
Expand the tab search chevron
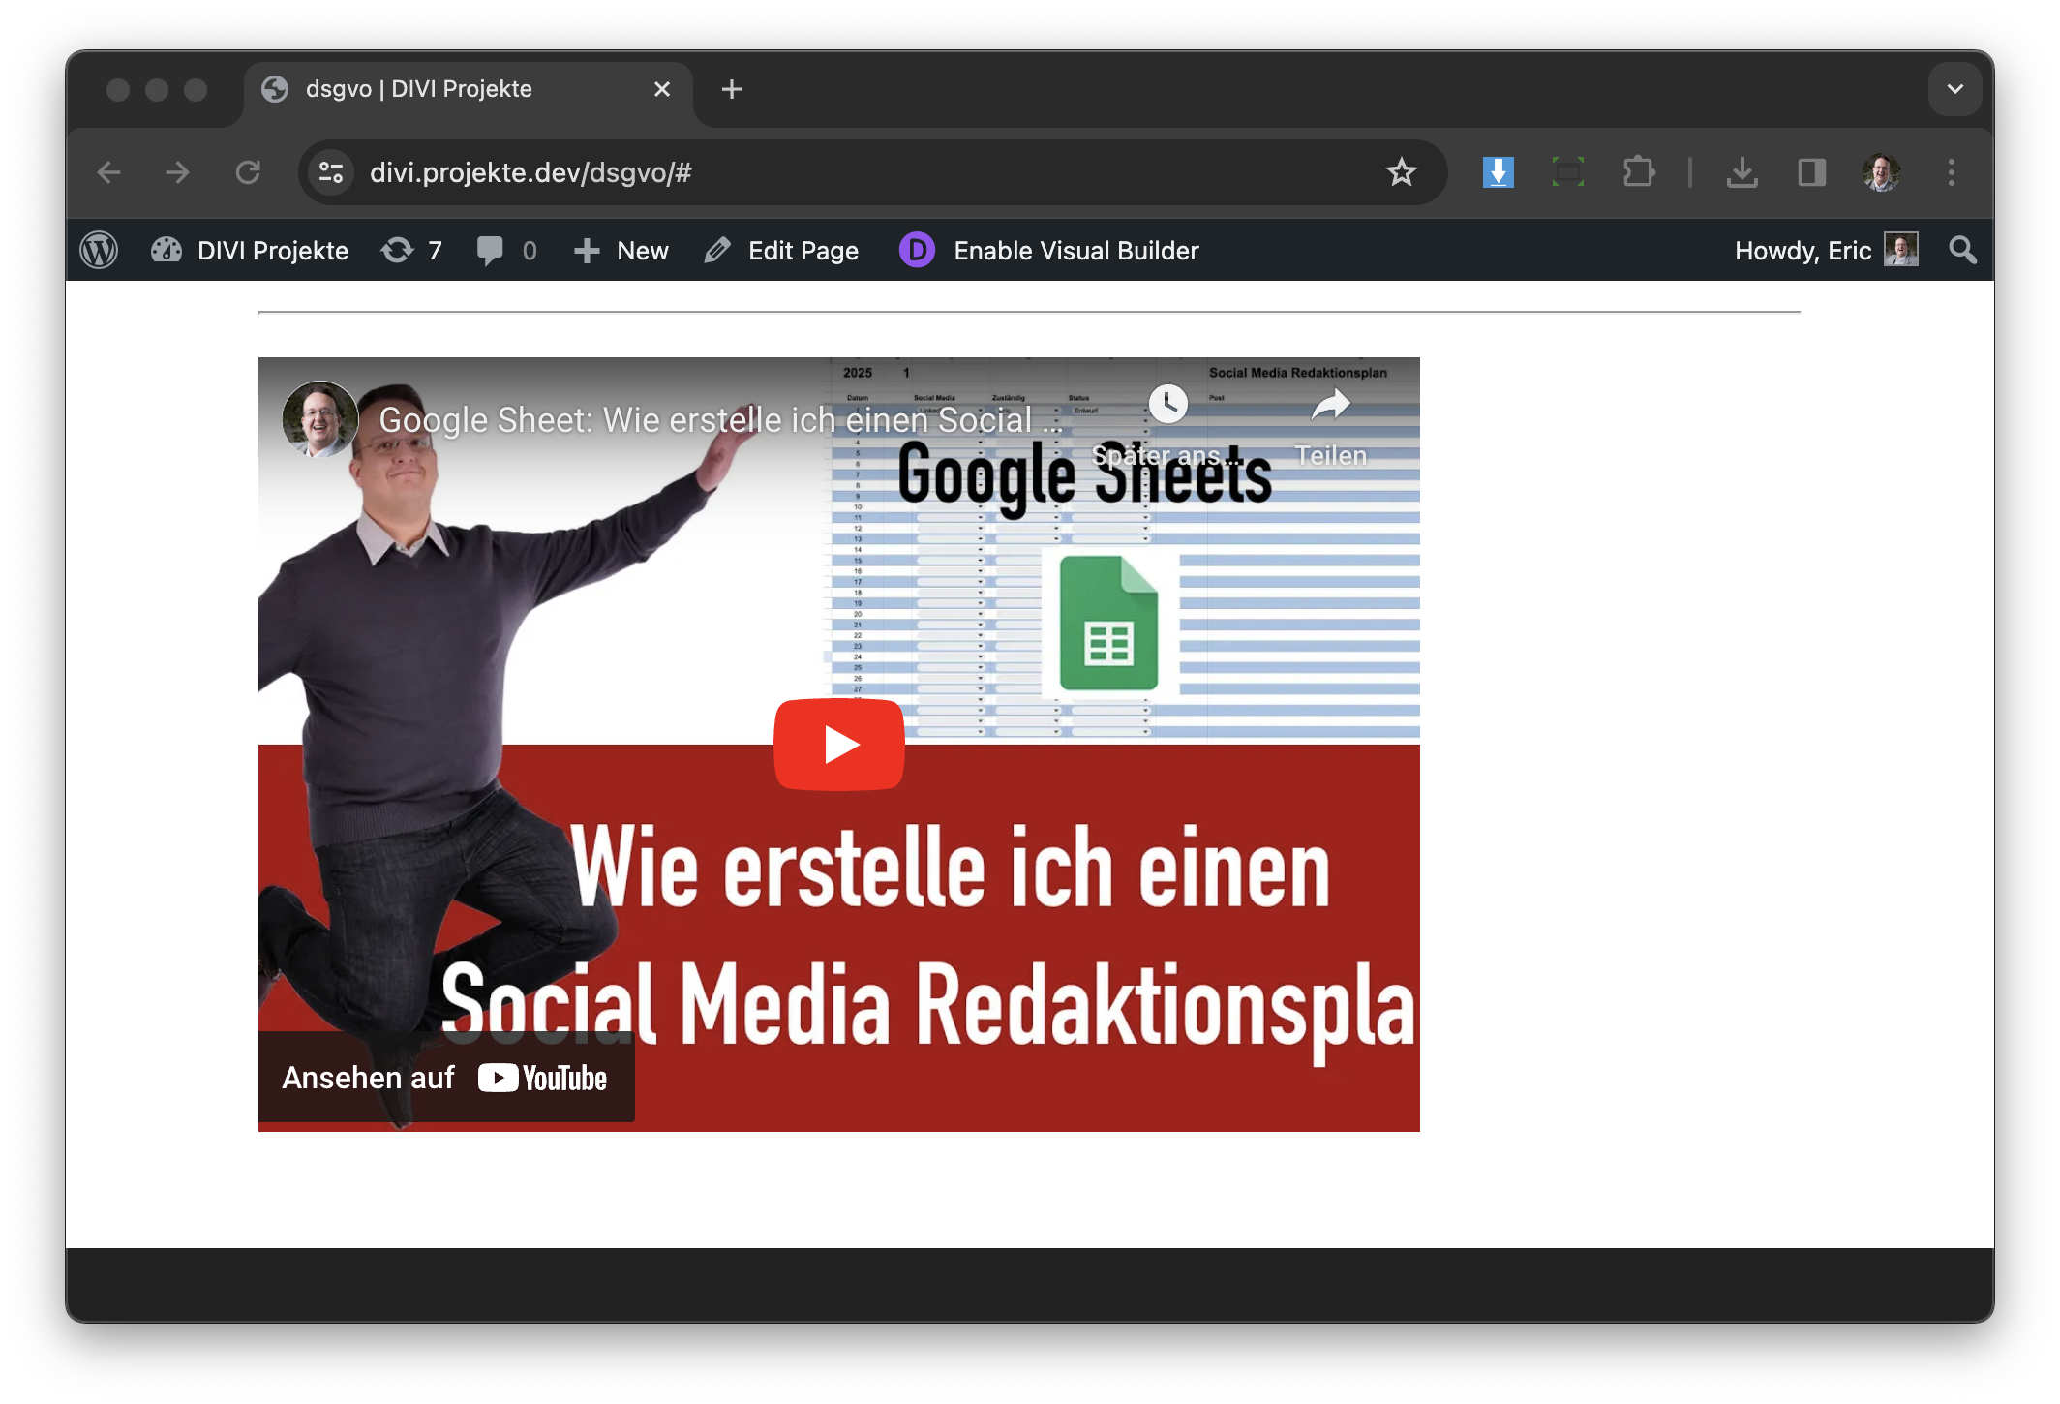(1954, 89)
